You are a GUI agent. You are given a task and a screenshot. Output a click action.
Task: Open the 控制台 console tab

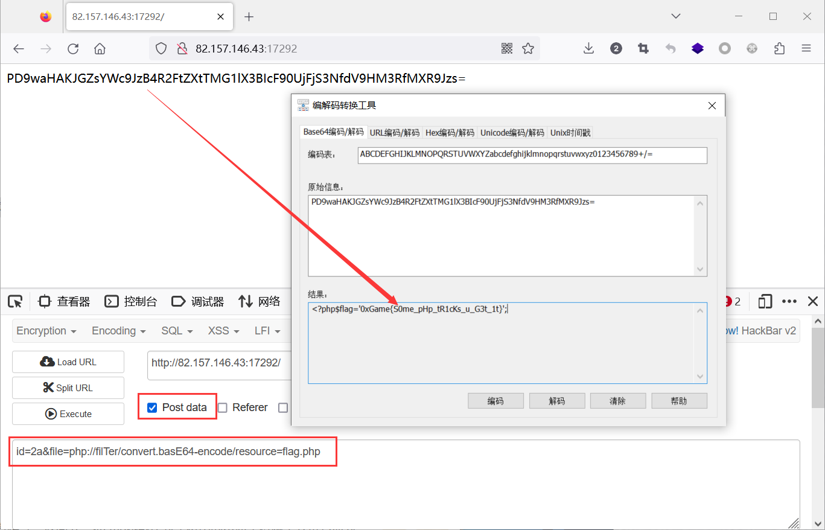pos(131,301)
